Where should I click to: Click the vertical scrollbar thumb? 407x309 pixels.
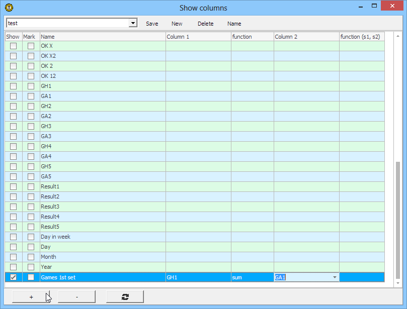398,220
